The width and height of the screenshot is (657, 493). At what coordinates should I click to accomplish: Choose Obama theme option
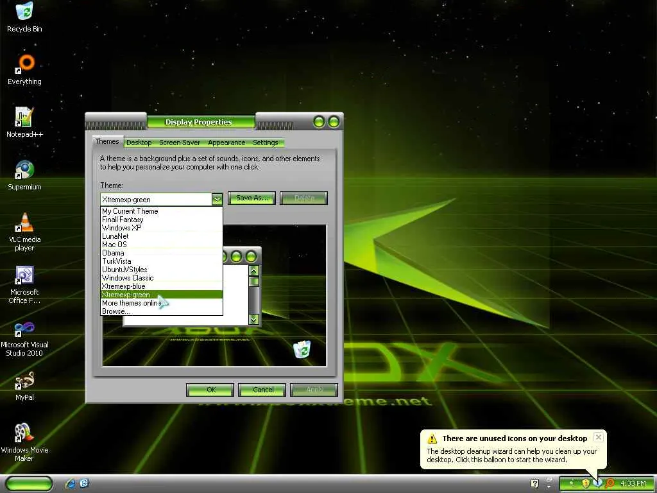pos(162,253)
